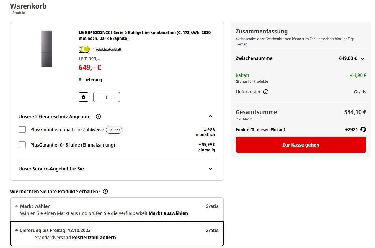The image size is (375, 248).
Task: Show info icon next to Geräteschutz Angebote
Action: (98, 116)
